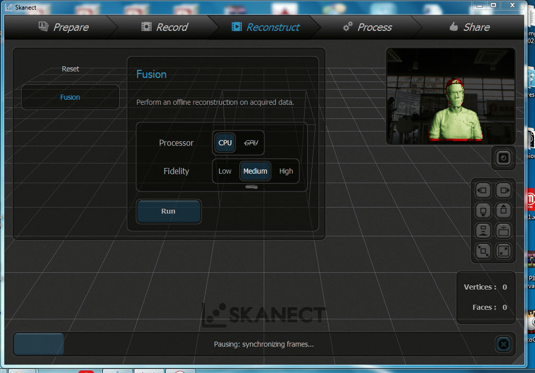Image resolution: width=535 pixels, height=373 pixels.
Task: Select the GPU processor option
Action: click(x=251, y=143)
